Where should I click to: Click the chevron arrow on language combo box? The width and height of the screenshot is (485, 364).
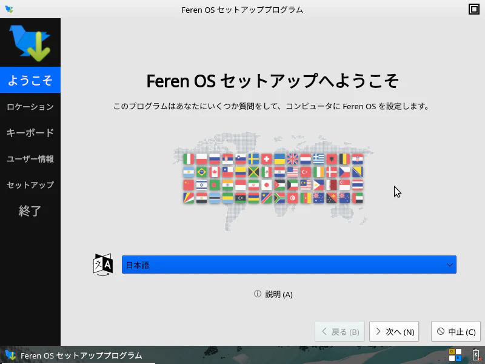coord(449,265)
